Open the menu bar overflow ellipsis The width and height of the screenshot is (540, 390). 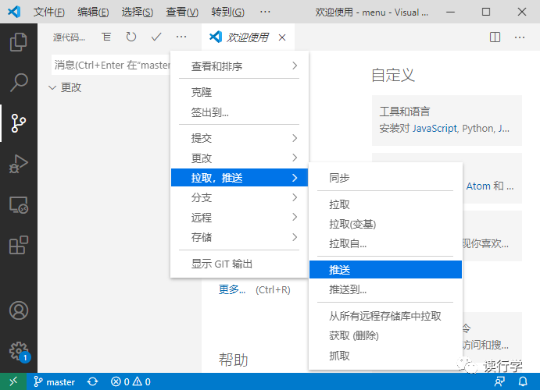tap(265, 12)
